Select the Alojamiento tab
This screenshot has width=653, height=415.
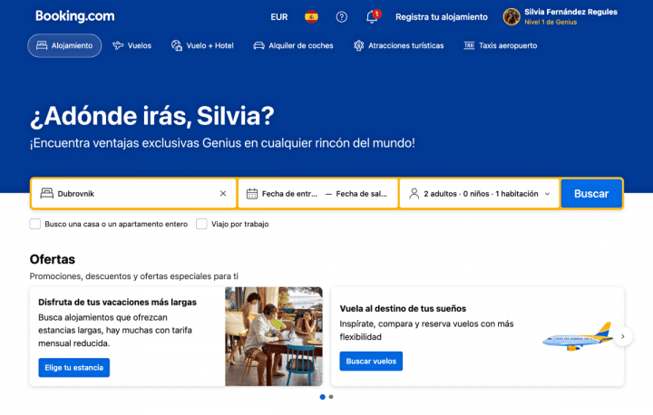coord(64,46)
